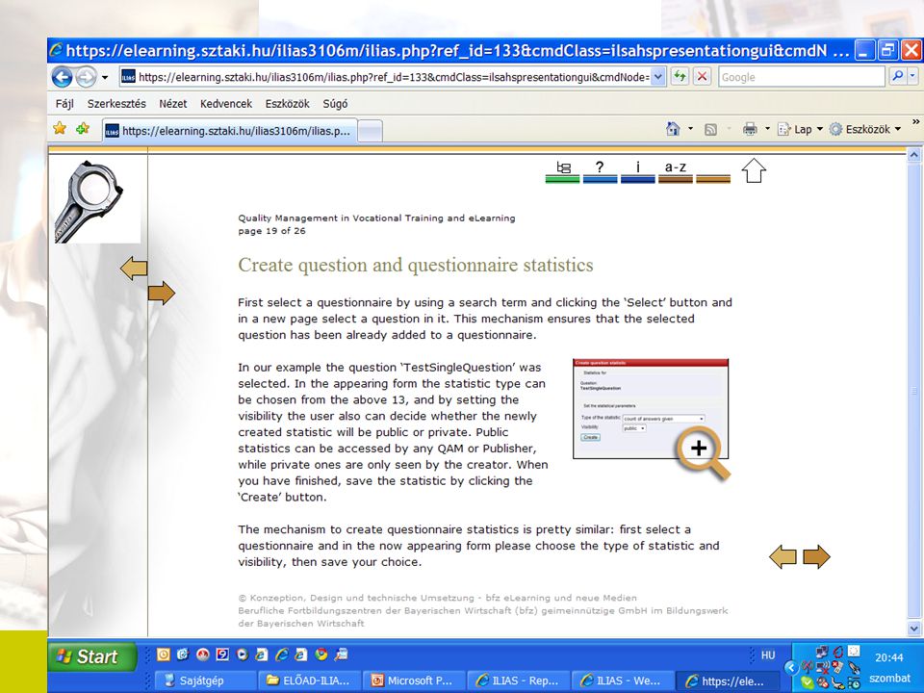The image size is (924, 693).
Task: Open the 'i' information item
Action: pos(637,171)
